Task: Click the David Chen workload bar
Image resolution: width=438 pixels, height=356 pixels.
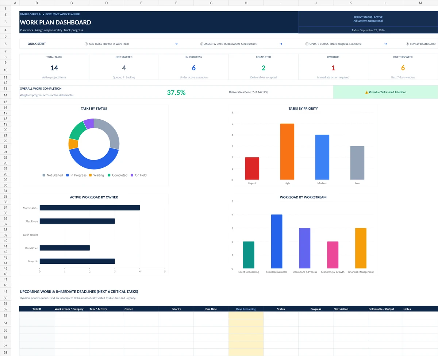Action: coord(65,248)
